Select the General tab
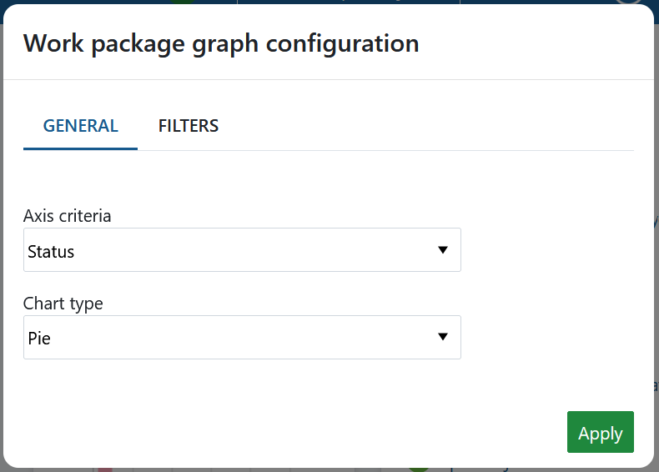Screen dimensions: 659x472 (81, 126)
